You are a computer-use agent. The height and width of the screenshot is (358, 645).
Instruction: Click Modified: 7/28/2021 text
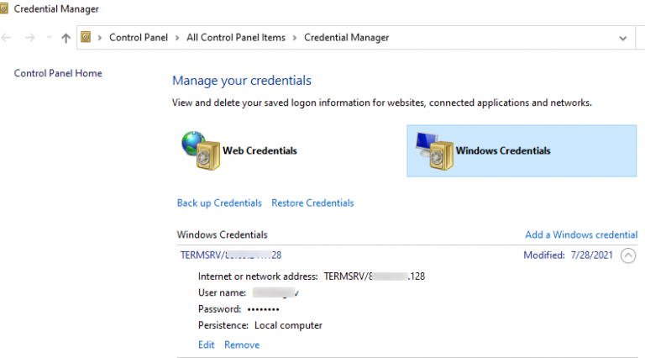pos(568,255)
